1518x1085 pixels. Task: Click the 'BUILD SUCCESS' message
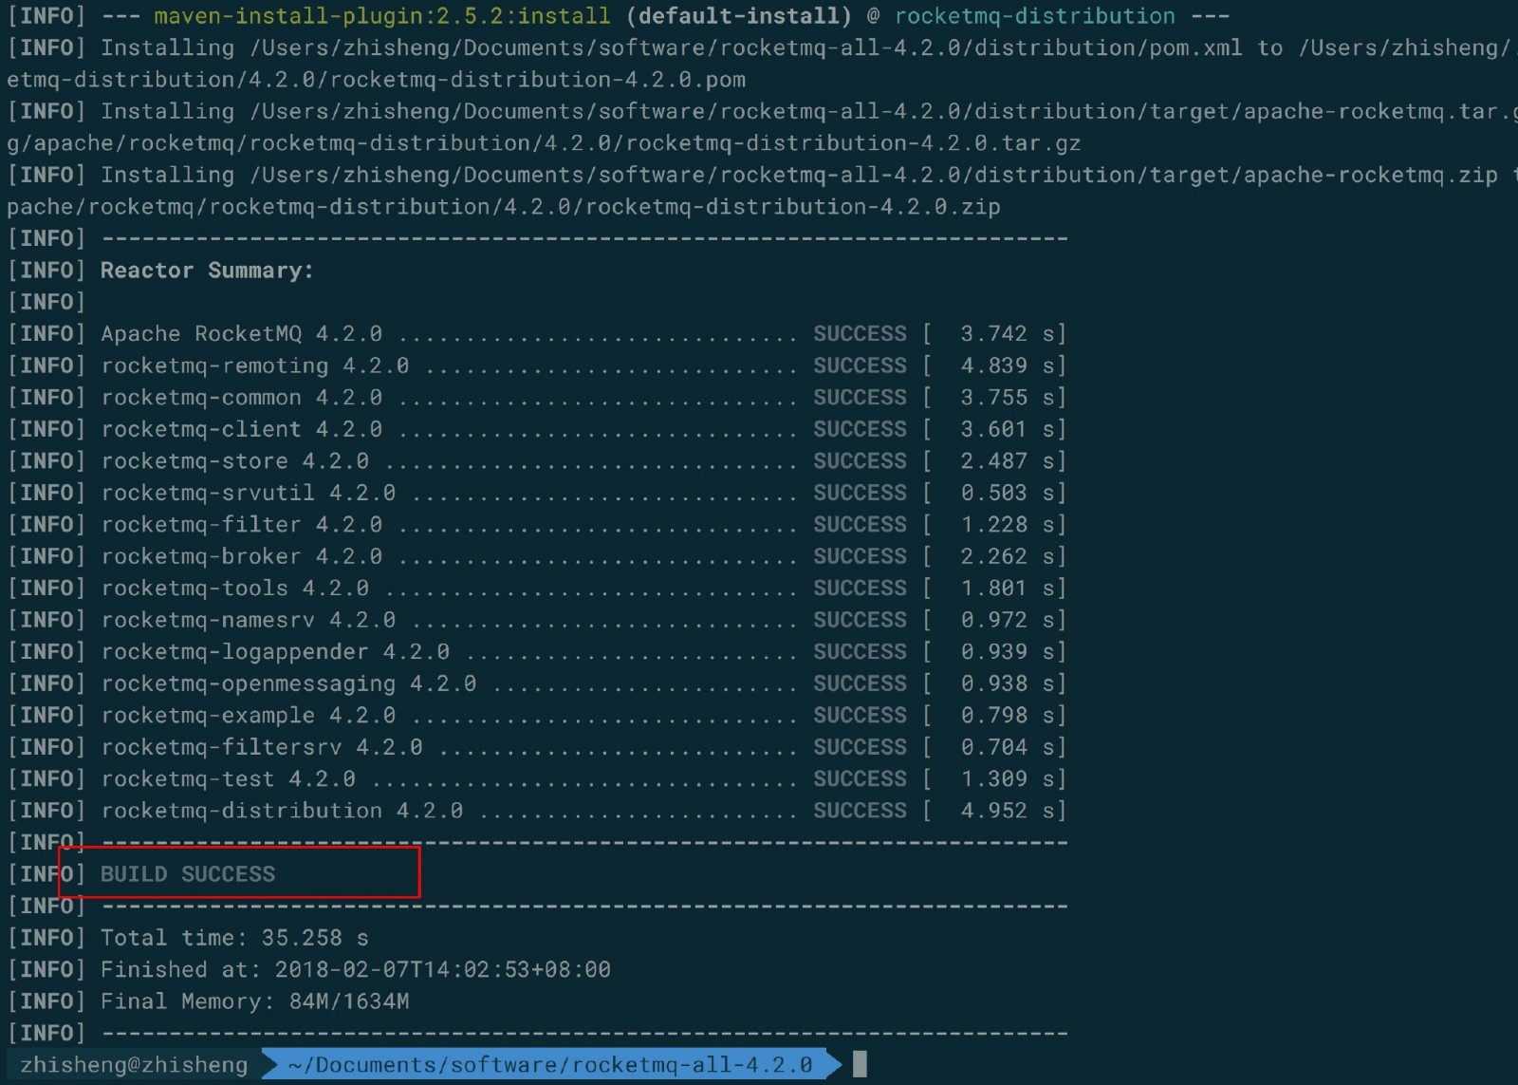tap(188, 874)
